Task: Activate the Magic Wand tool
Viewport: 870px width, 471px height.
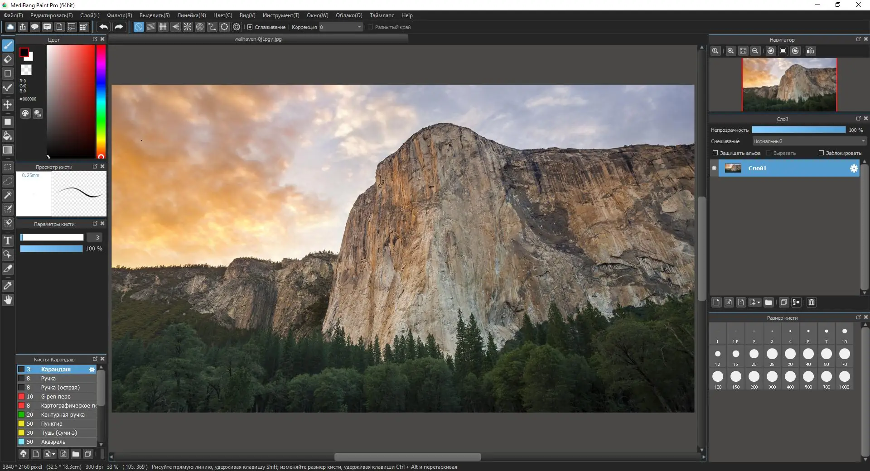Action: click(x=8, y=195)
